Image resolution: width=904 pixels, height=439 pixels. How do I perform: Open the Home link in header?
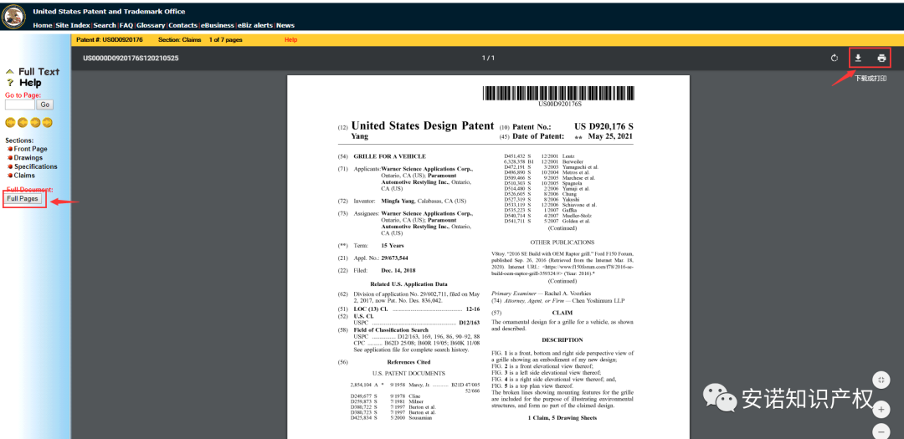[x=43, y=25]
